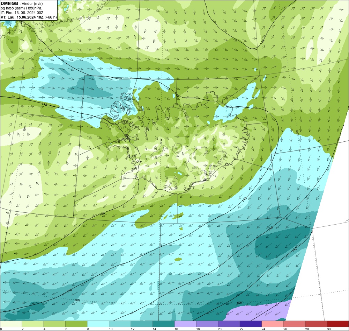Select the light yellow-green 2–4 m/s legend swatch
The width and height of the screenshot is (349, 331).
coord(33,324)
